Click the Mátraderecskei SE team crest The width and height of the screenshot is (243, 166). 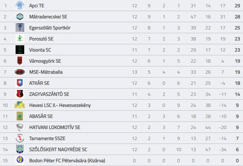pos(20,17)
